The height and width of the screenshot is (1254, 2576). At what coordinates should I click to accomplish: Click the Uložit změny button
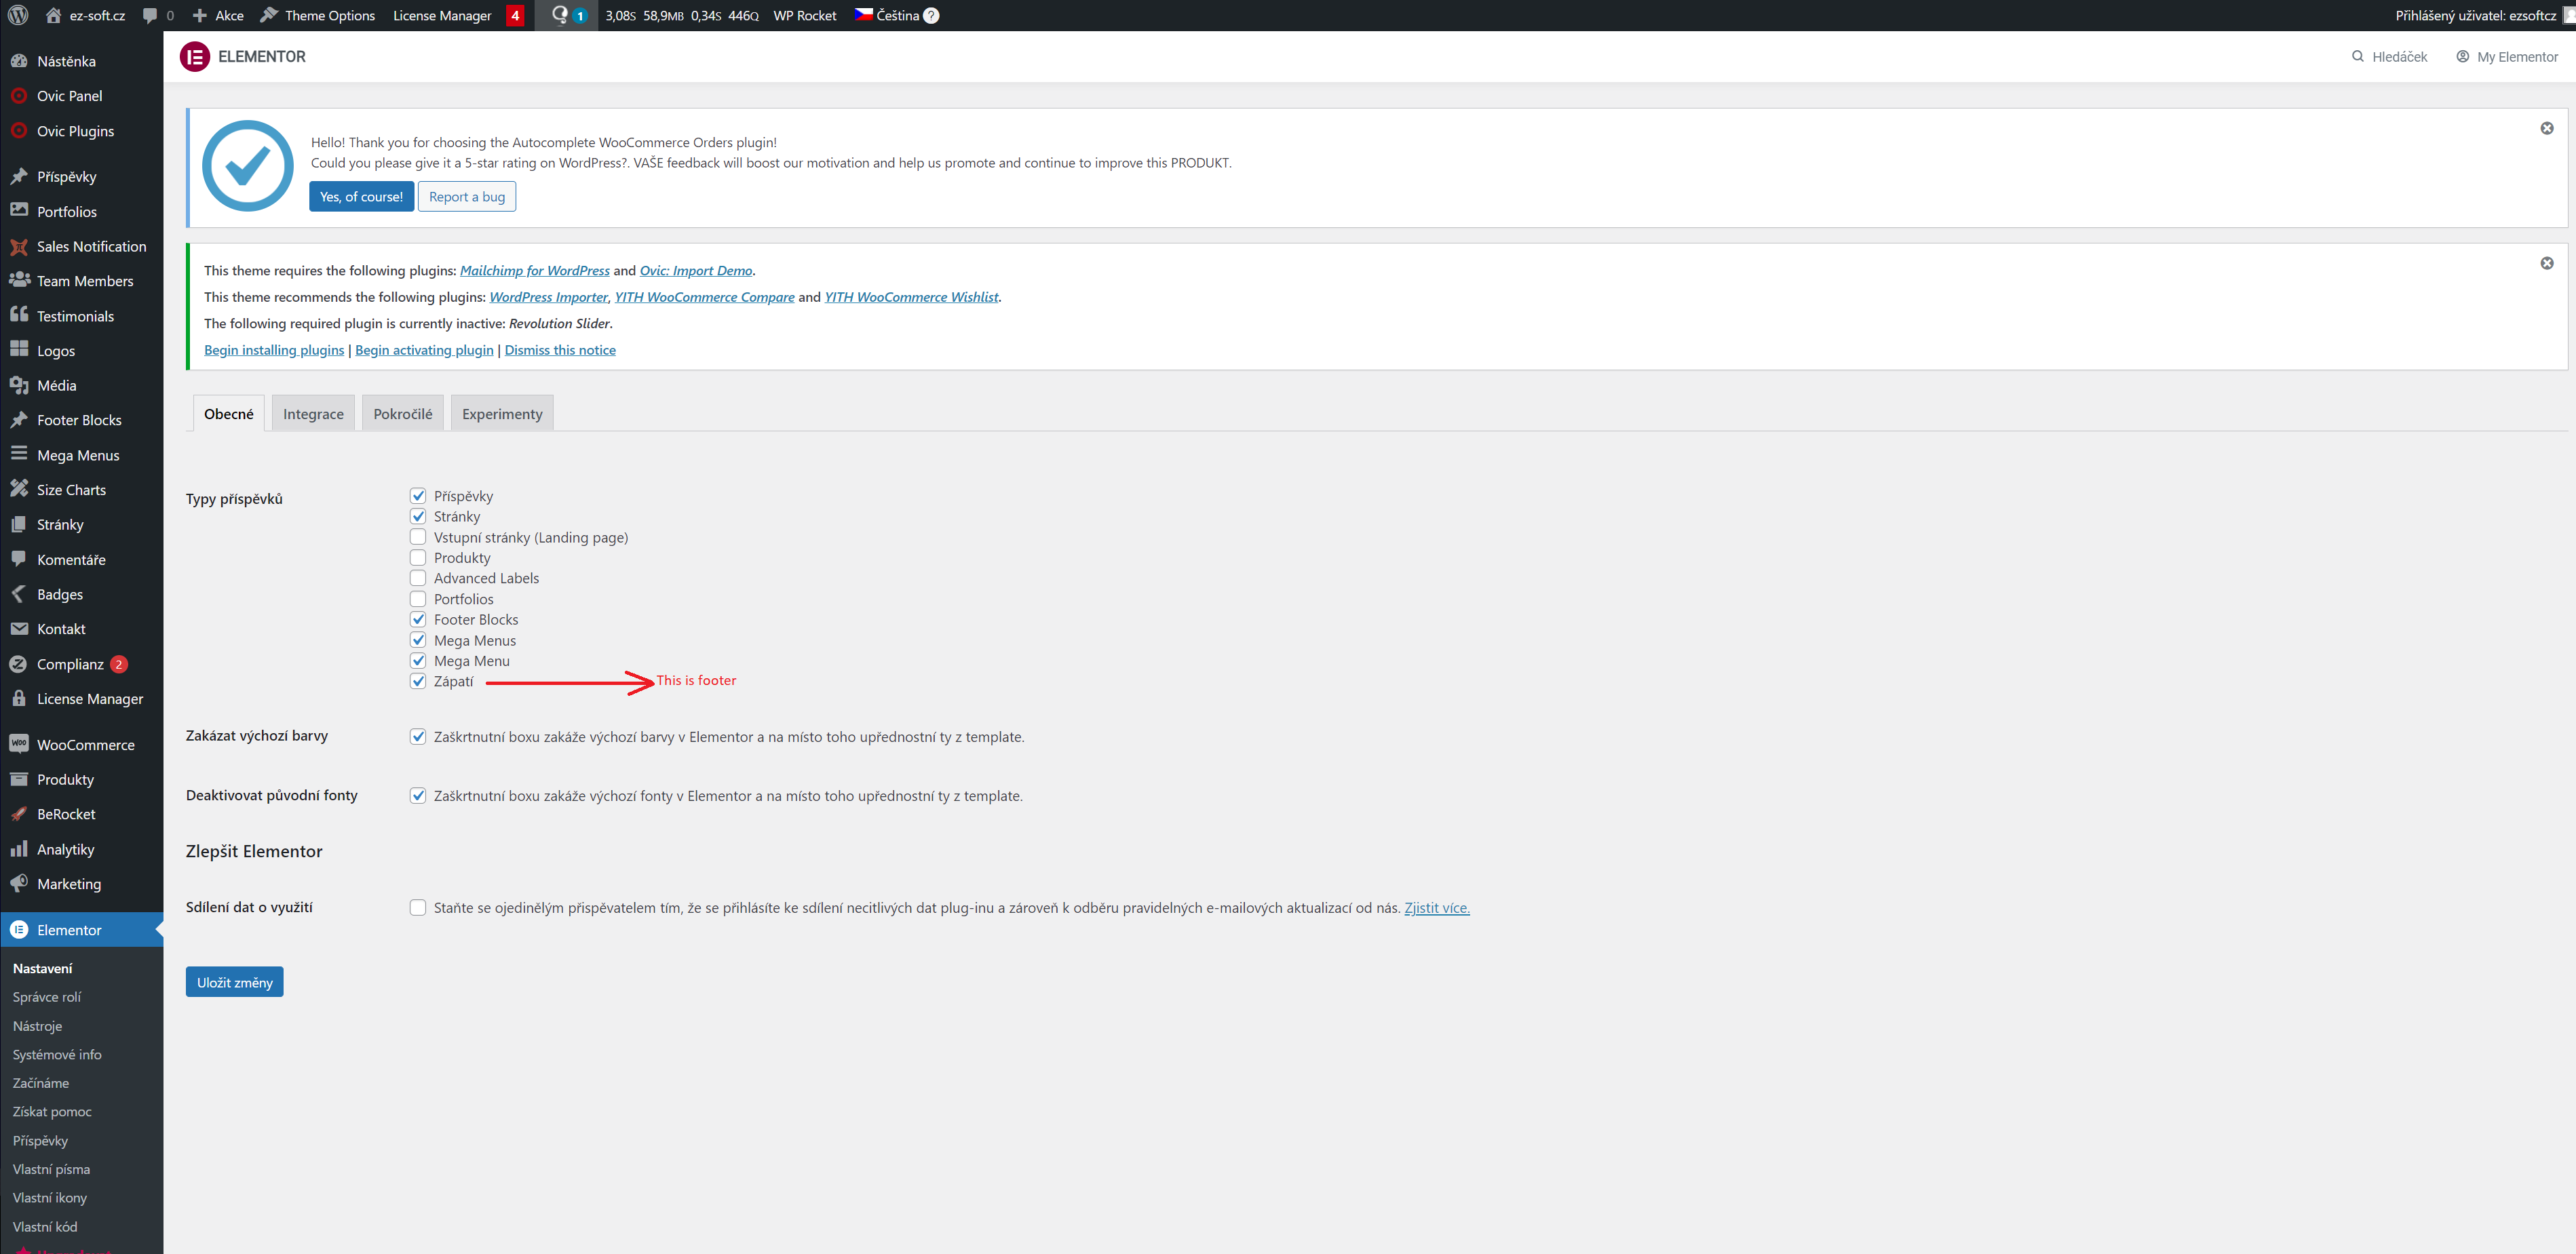tap(235, 982)
